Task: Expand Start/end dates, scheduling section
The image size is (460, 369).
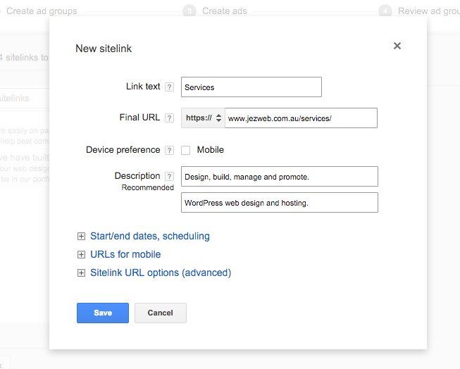Action: pyautogui.click(x=149, y=237)
